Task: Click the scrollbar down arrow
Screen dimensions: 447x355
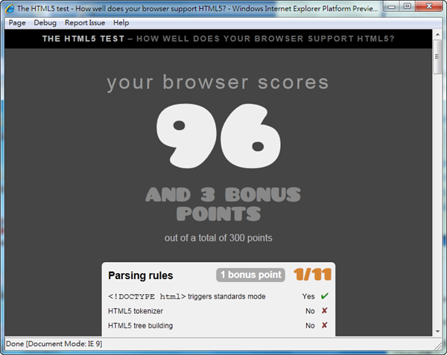Action: click(x=437, y=332)
